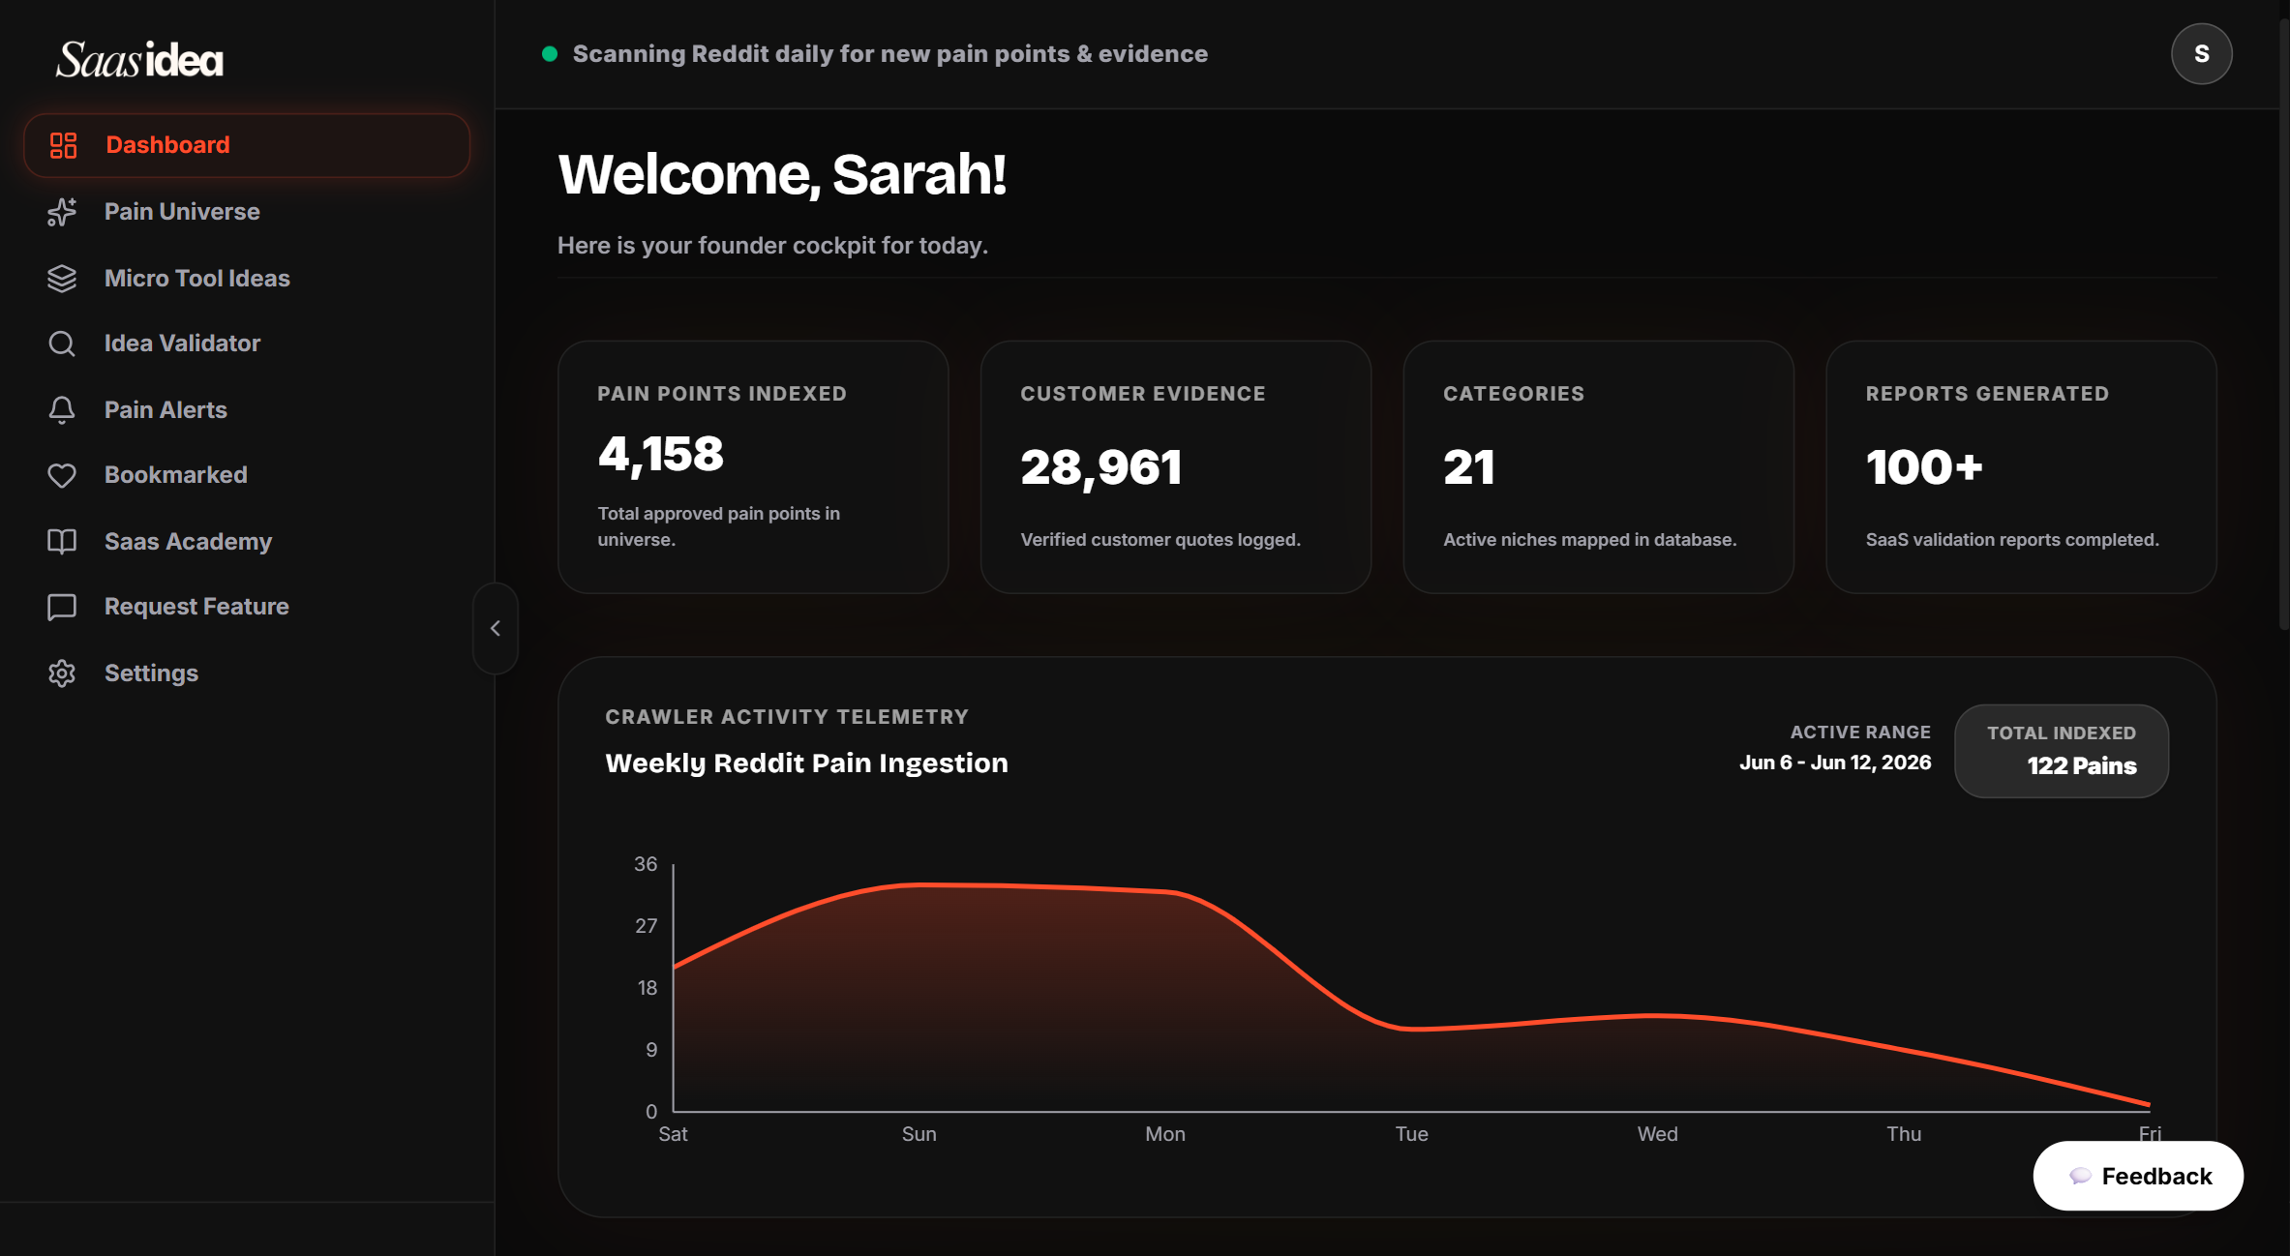Click the 100+ reports value
The image size is (2290, 1256).
(x=1924, y=467)
